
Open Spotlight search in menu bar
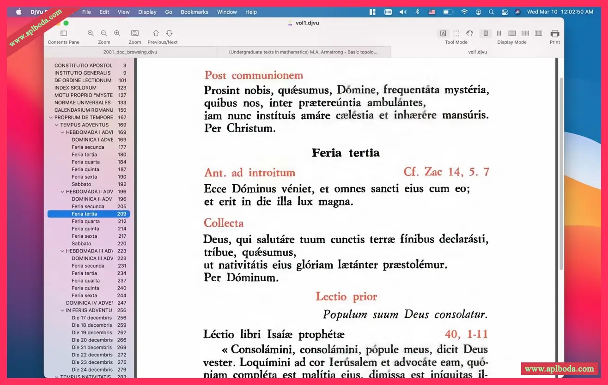point(491,12)
